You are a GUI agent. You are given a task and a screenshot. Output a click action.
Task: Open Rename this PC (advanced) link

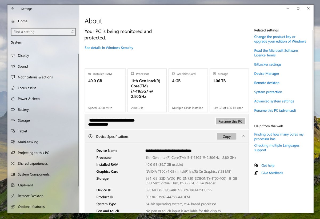coord(275,110)
